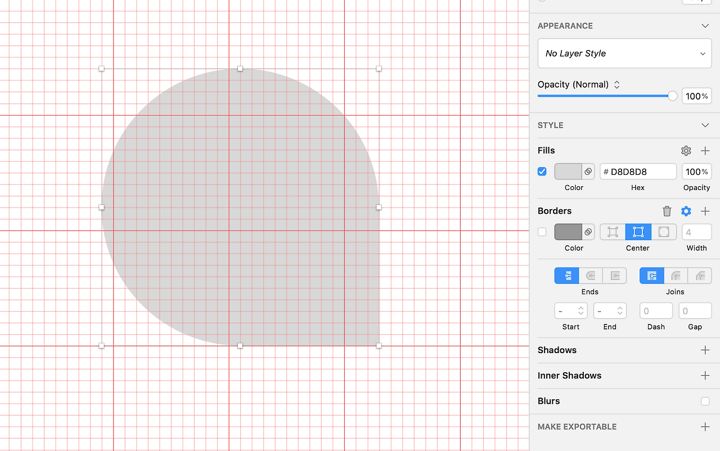Click the Inner Shadows heading
The image size is (720, 451).
pos(569,375)
